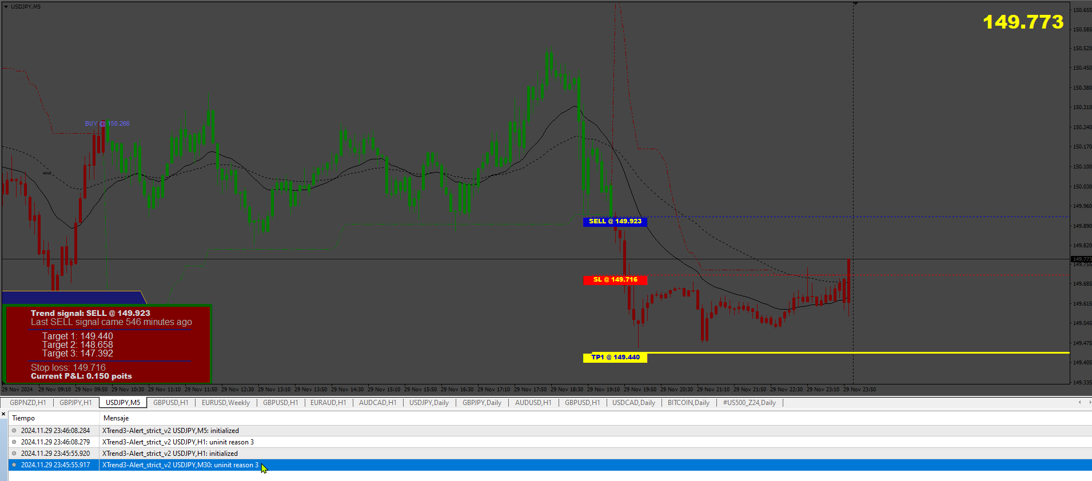Open the USDJPY,Daily chart tab
Image resolution: width=1092 pixels, height=481 pixels.
429,403
